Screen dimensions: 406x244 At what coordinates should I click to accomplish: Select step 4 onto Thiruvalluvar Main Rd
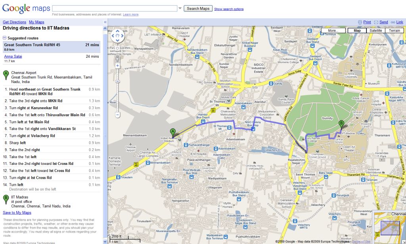pyautogui.click(x=52, y=115)
